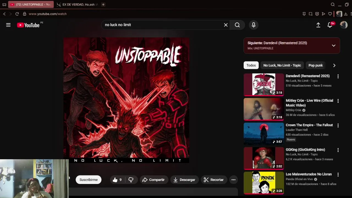Open the ad blocker shield icon

click(317, 14)
